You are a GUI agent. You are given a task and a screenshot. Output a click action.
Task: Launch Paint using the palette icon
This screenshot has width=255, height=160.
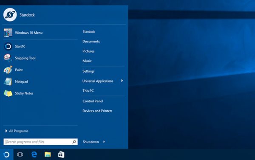click(8, 70)
